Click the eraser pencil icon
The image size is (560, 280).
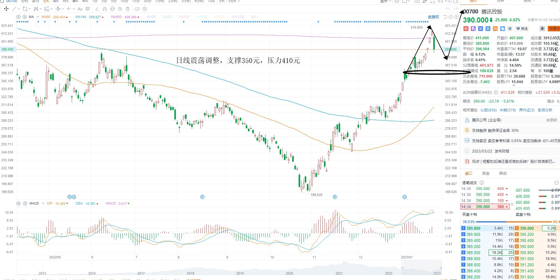[x=97, y=9]
